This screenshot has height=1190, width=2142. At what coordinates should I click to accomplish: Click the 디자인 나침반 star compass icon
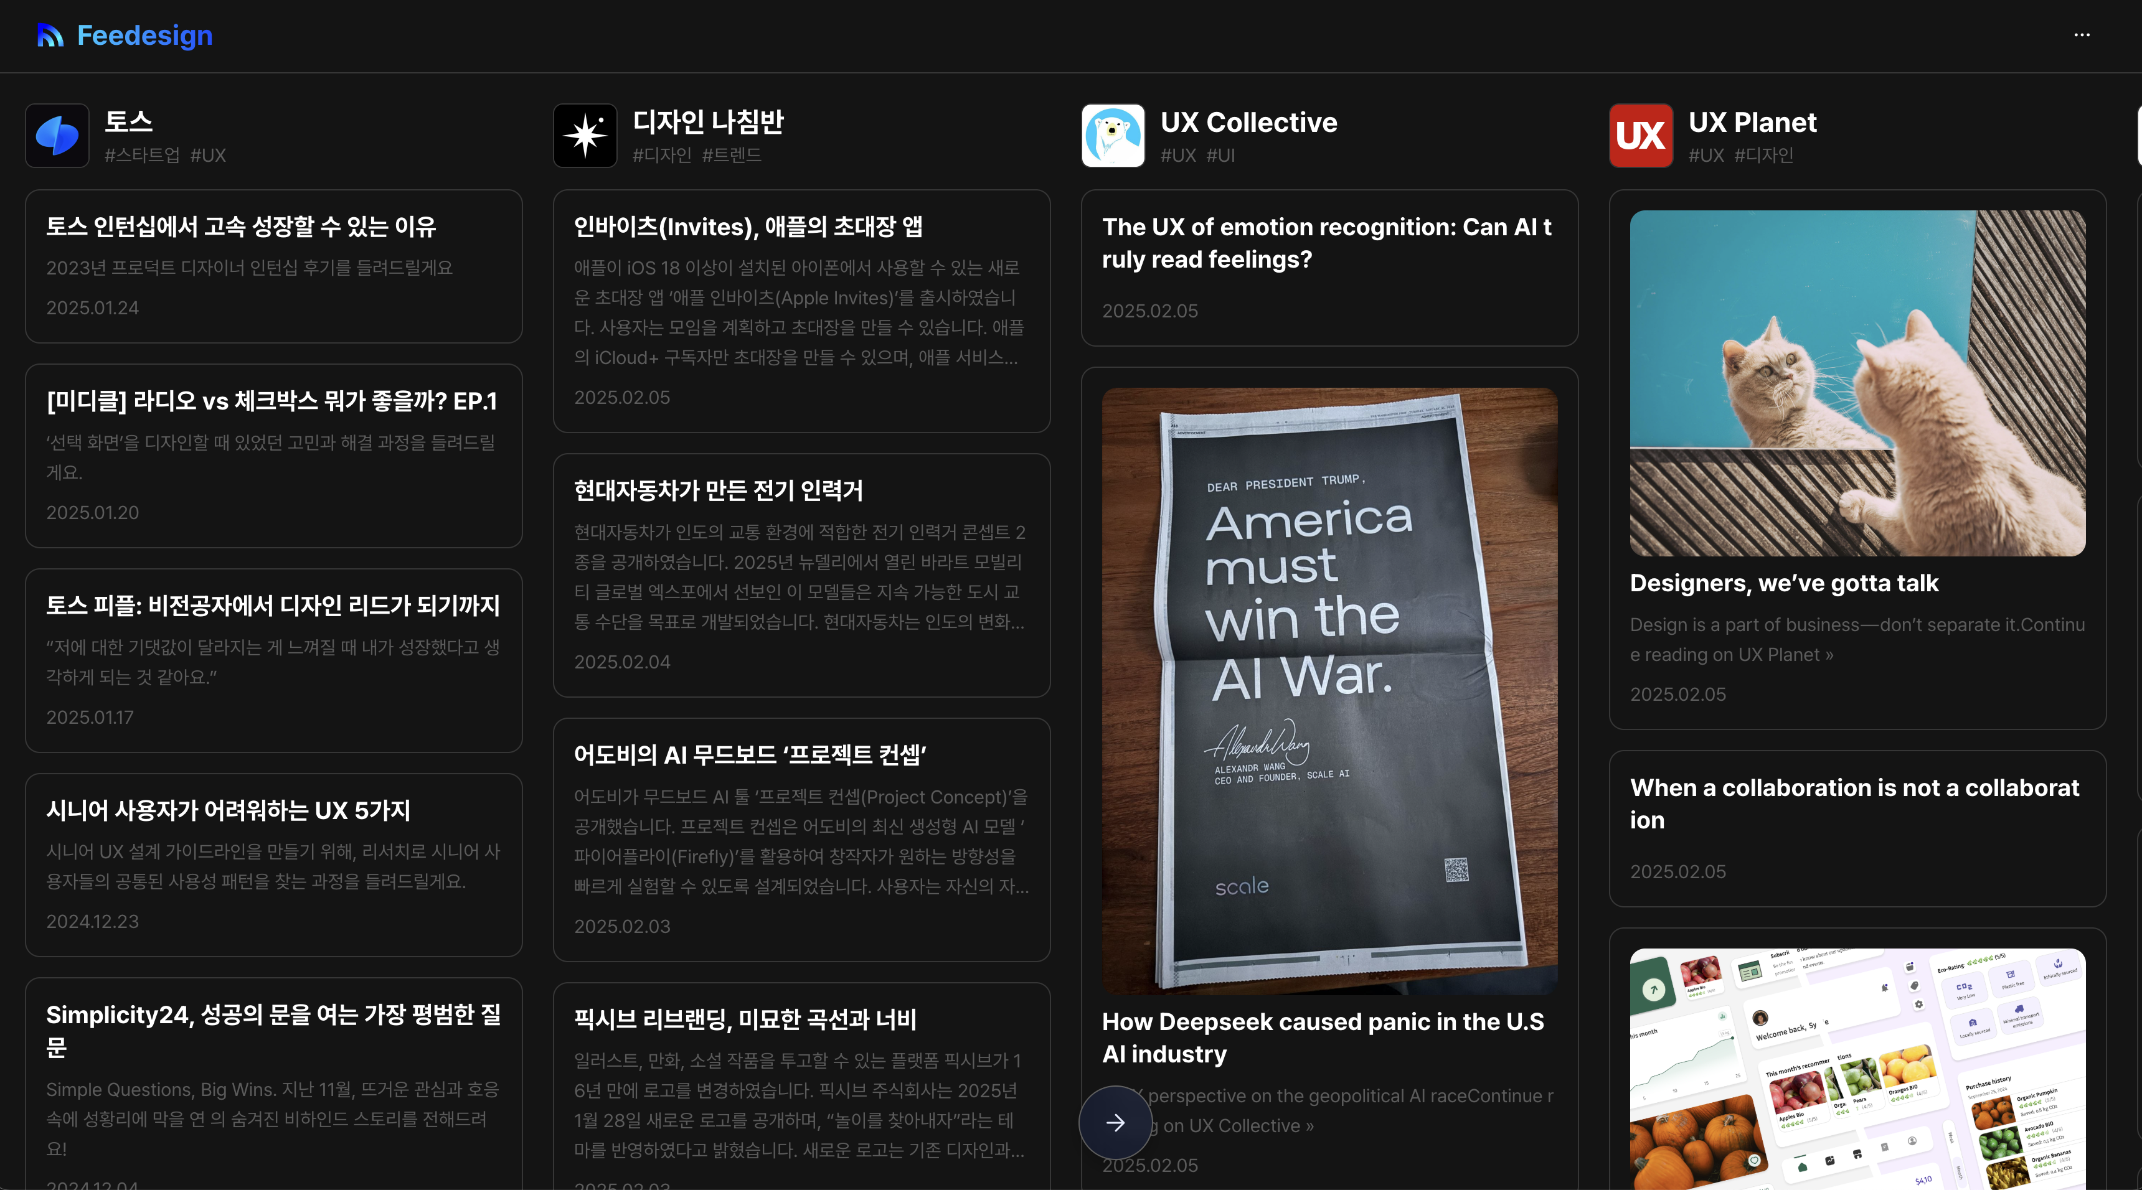[585, 136]
